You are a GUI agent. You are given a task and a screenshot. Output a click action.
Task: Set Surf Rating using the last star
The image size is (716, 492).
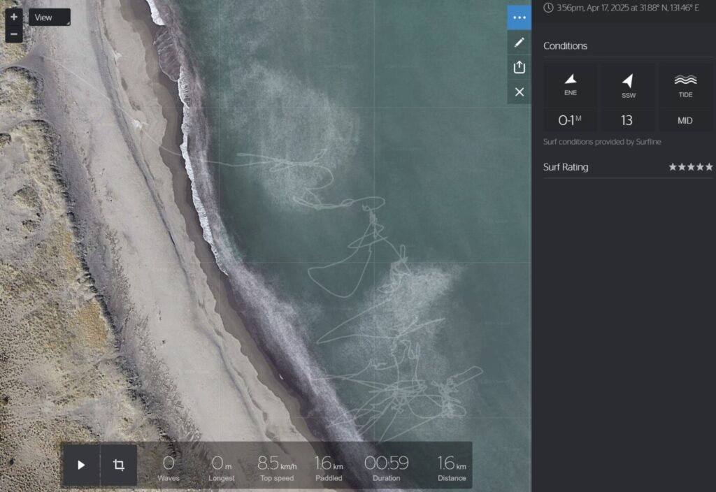pos(709,167)
